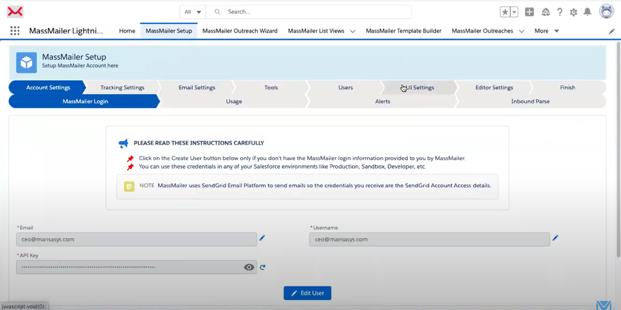Image resolution: width=621 pixels, height=310 pixels.
Task: Open the user profile avatar
Action: point(606,11)
